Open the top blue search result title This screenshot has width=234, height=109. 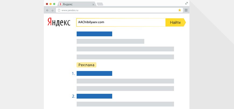point(94,34)
